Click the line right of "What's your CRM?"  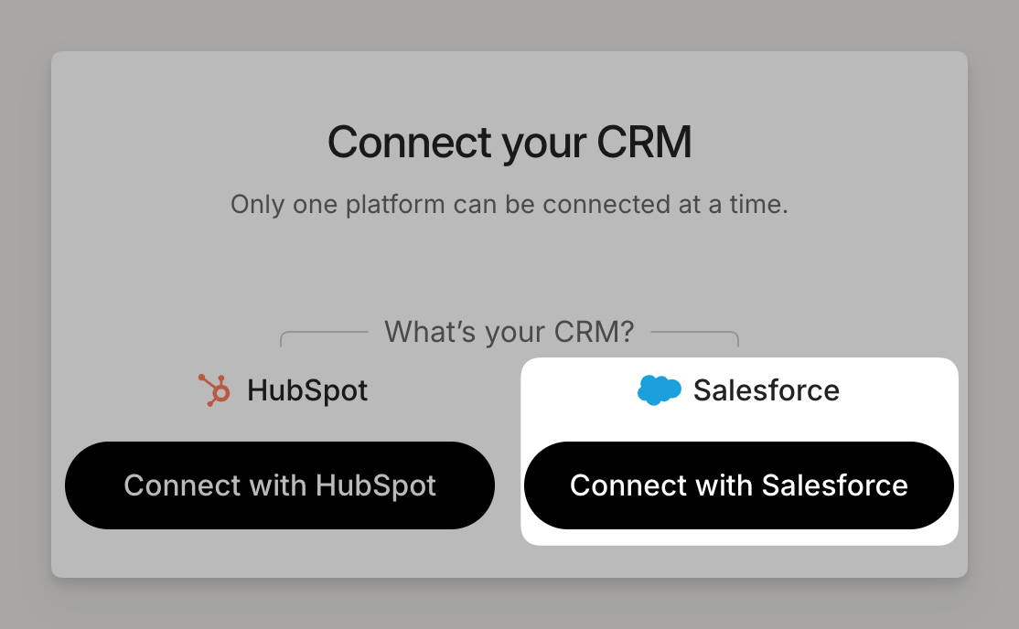click(693, 333)
